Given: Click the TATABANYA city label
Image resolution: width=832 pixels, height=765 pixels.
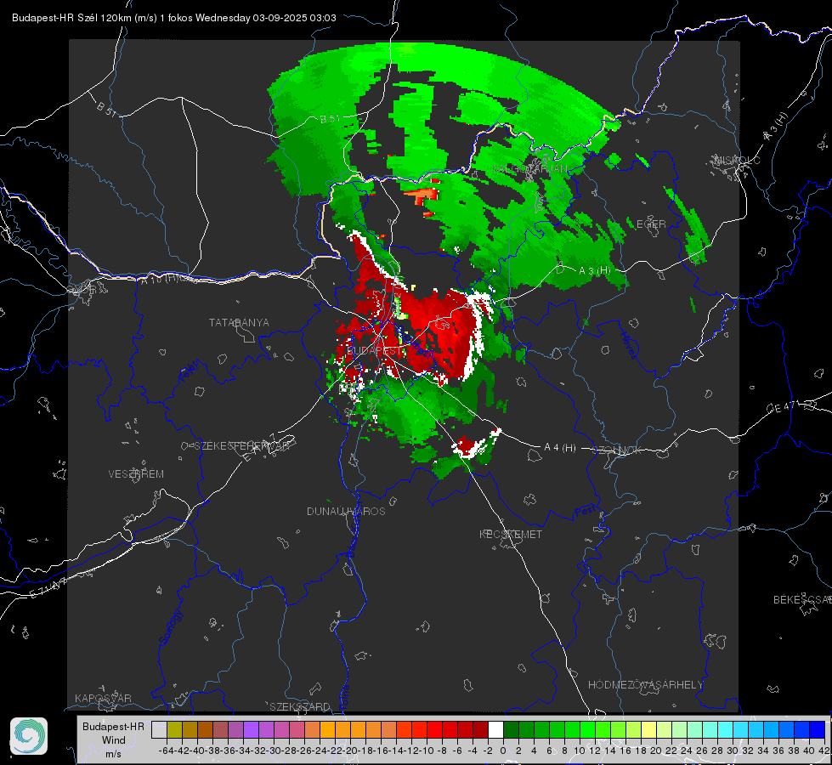Looking at the screenshot, I should (x=239, y=323).
